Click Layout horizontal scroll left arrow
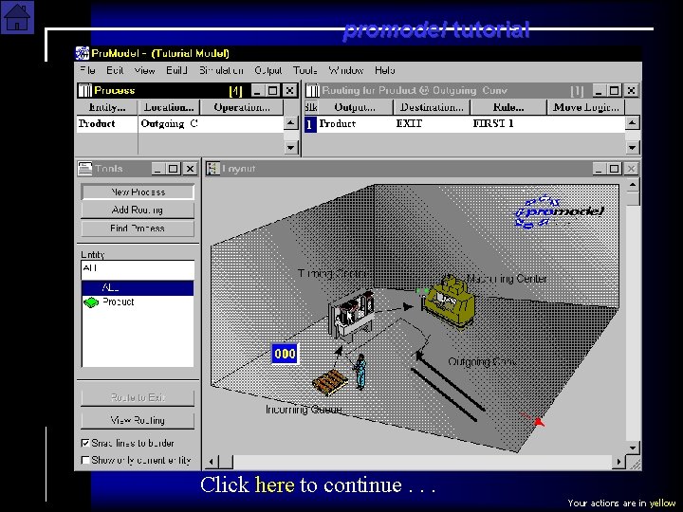Viewport: 683px width, 512px height. tap(212, 462)
